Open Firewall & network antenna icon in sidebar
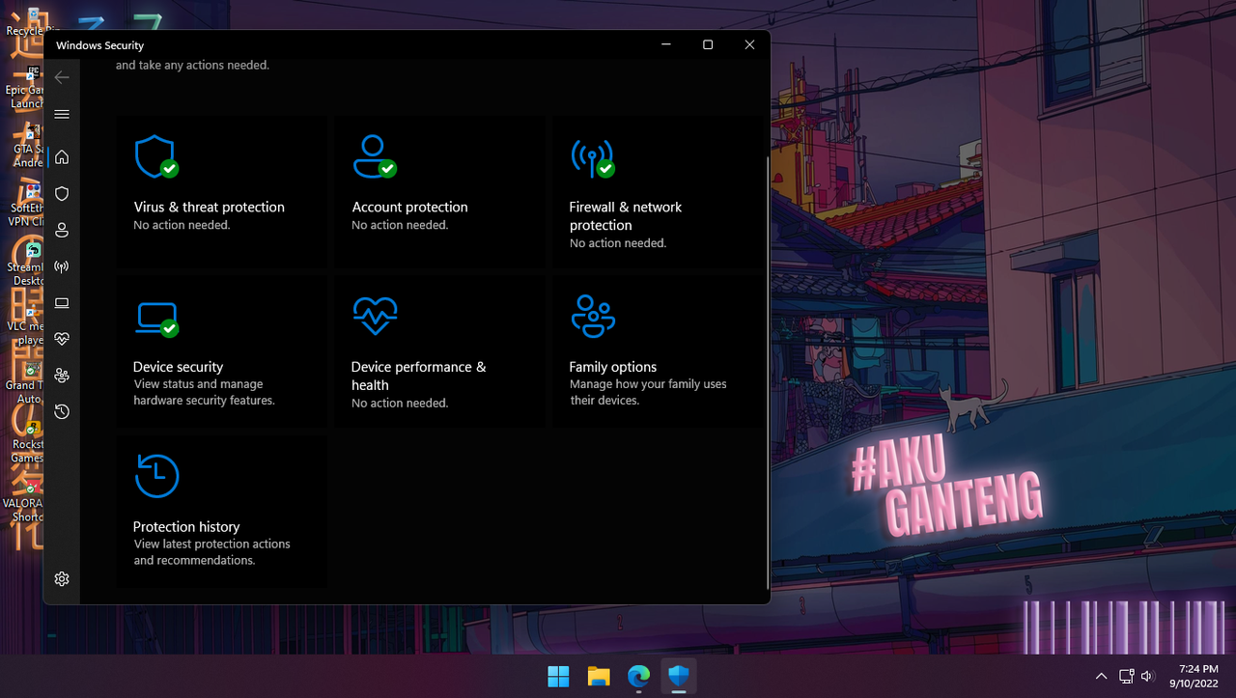 tap(62, 266)
